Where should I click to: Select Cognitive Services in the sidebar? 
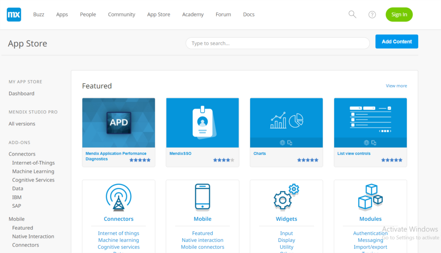coord(33,180)
